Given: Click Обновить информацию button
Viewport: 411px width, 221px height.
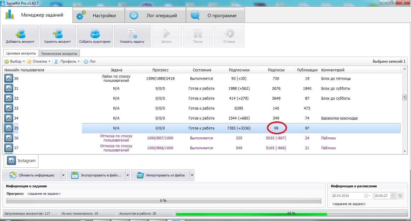Looking at the screenshot, I should click(x=32, y=175).
